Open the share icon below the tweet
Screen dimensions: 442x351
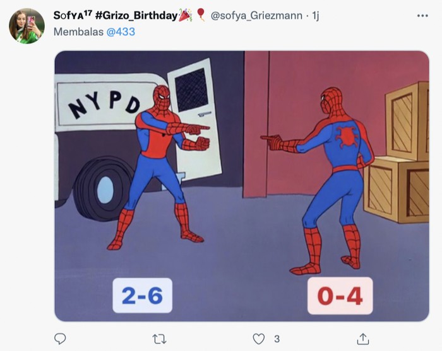(x=362, y=339)
